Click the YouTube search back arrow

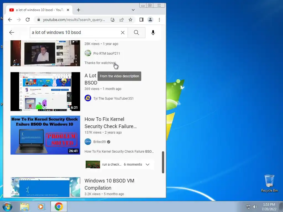[12, 33]
